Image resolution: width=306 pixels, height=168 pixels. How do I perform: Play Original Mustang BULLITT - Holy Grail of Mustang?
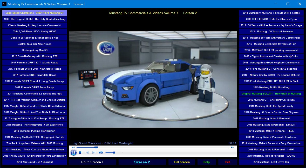click(271, 94)
